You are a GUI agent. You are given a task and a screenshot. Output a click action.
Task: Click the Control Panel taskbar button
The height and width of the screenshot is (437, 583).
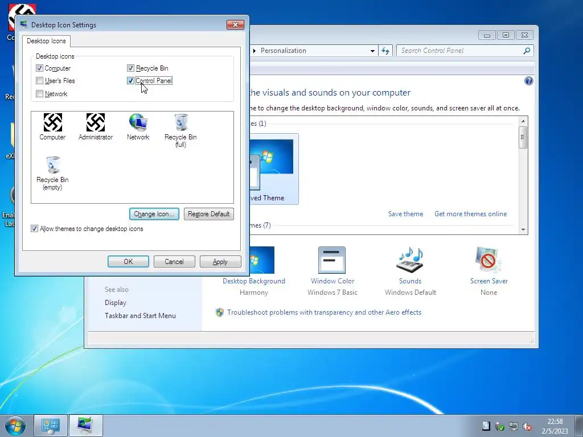[x=51, y=426]
